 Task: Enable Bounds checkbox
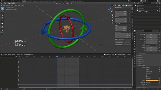pyautogui.click(x=146, y=85)
